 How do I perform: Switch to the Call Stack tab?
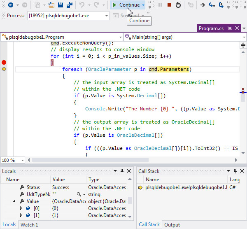(x=149, y=224)
